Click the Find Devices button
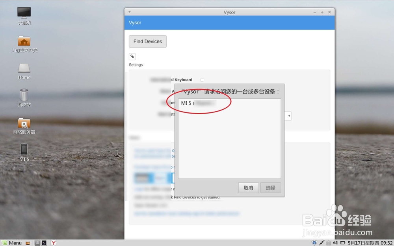394x246 pixels. coord(147,42)
